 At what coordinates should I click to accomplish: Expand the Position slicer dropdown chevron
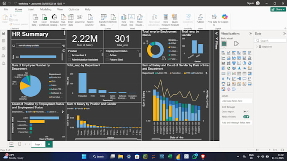coord(100,51)
